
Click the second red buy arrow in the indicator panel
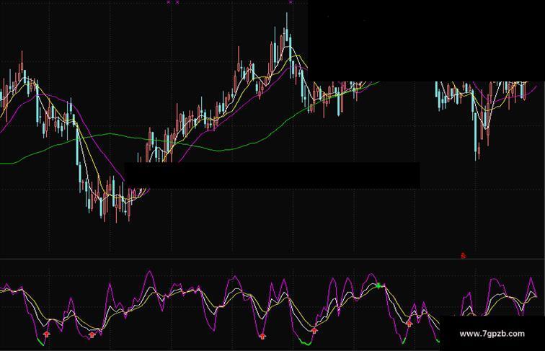pyautogui.click(x=92, y=335)
